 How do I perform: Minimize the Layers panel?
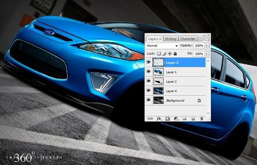pos(204,35)
